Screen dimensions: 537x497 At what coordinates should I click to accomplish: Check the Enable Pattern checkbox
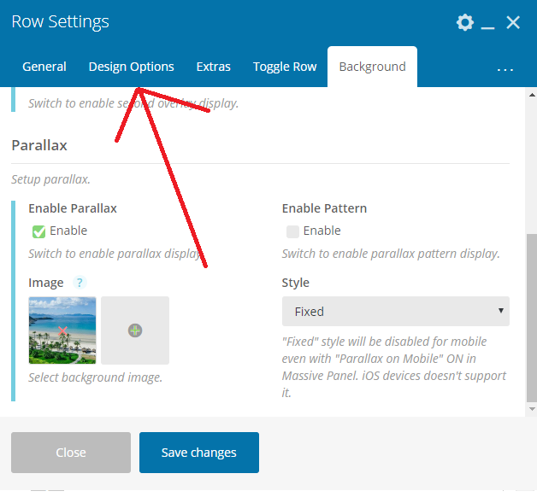point(292,231)
